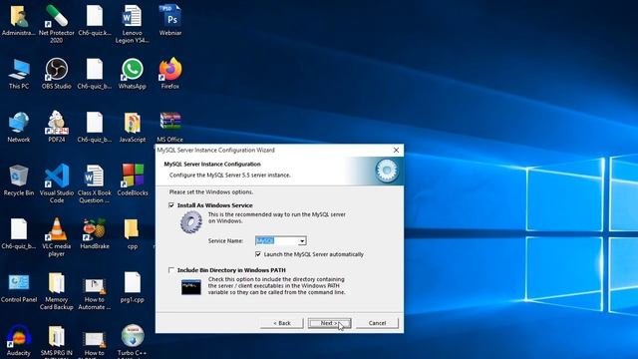Image resolution: width=638 pixels, height=359 pixels.
Task: Open Memory Card Backup folder
Action: click(x=57, y=290)
